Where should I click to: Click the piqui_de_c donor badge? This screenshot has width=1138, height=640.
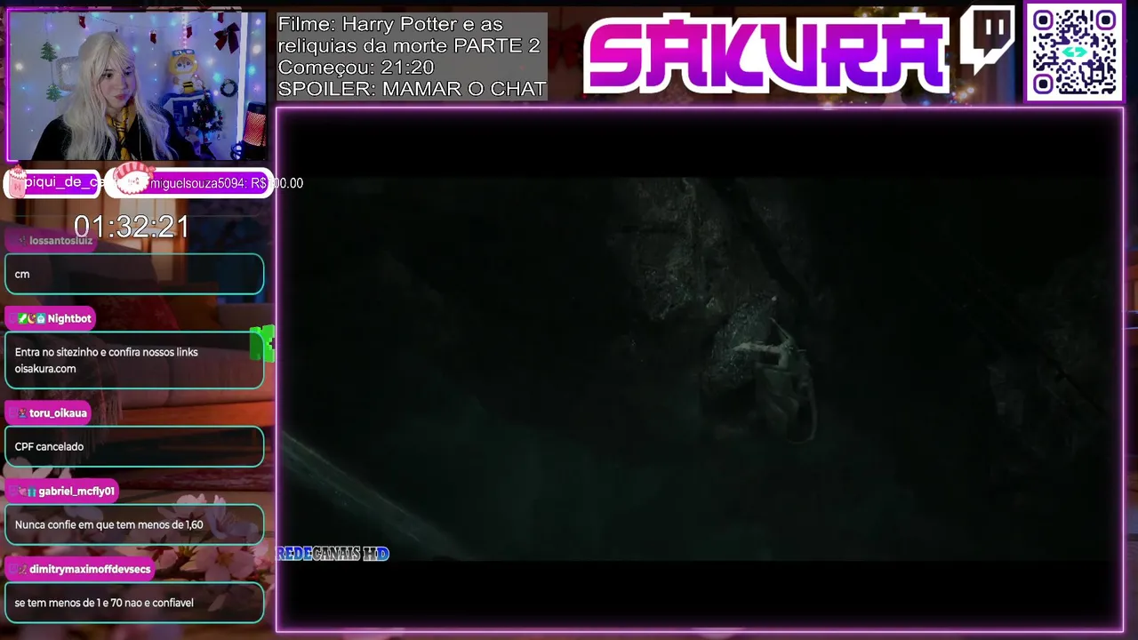tap(53, 182)
